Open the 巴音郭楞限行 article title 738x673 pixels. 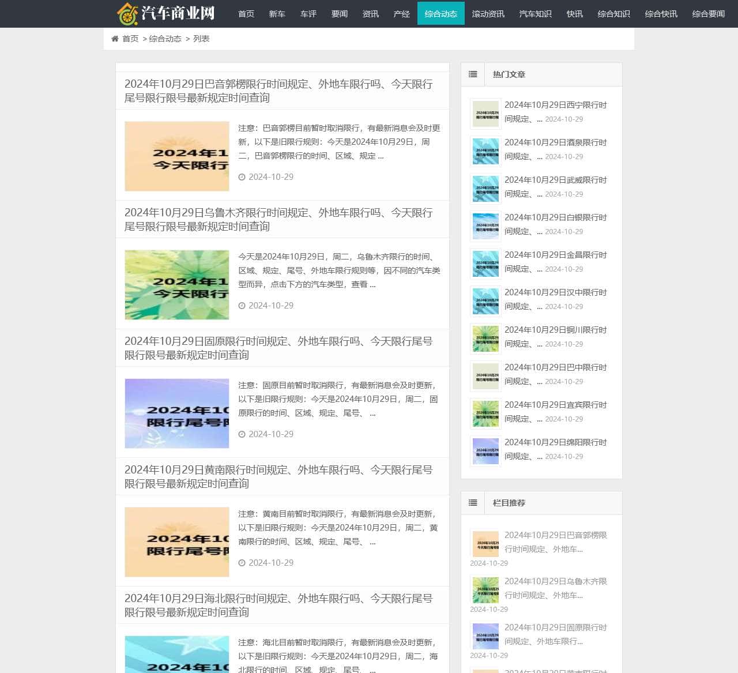(278, 91)
